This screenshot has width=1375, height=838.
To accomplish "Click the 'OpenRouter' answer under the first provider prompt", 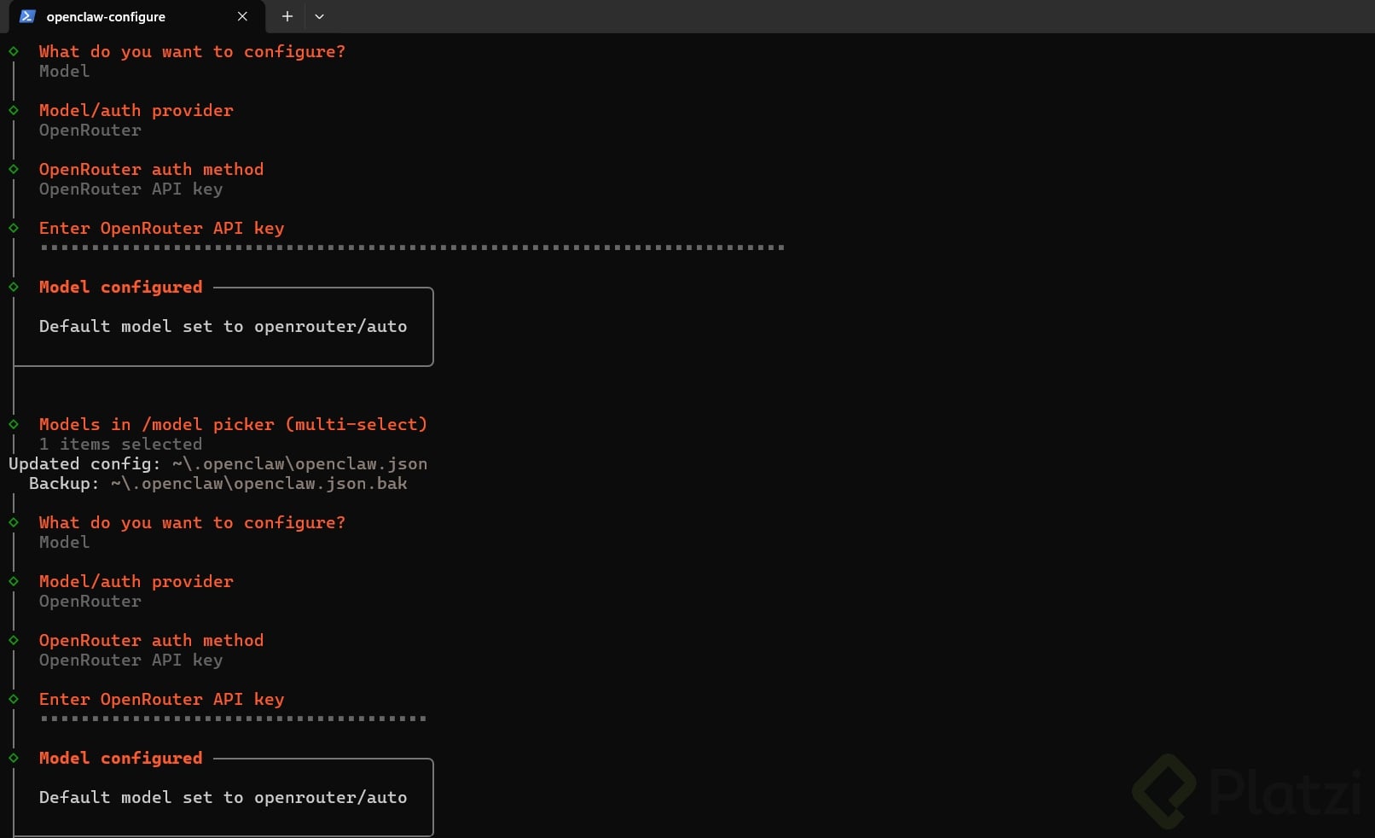I will pos(90,131).
